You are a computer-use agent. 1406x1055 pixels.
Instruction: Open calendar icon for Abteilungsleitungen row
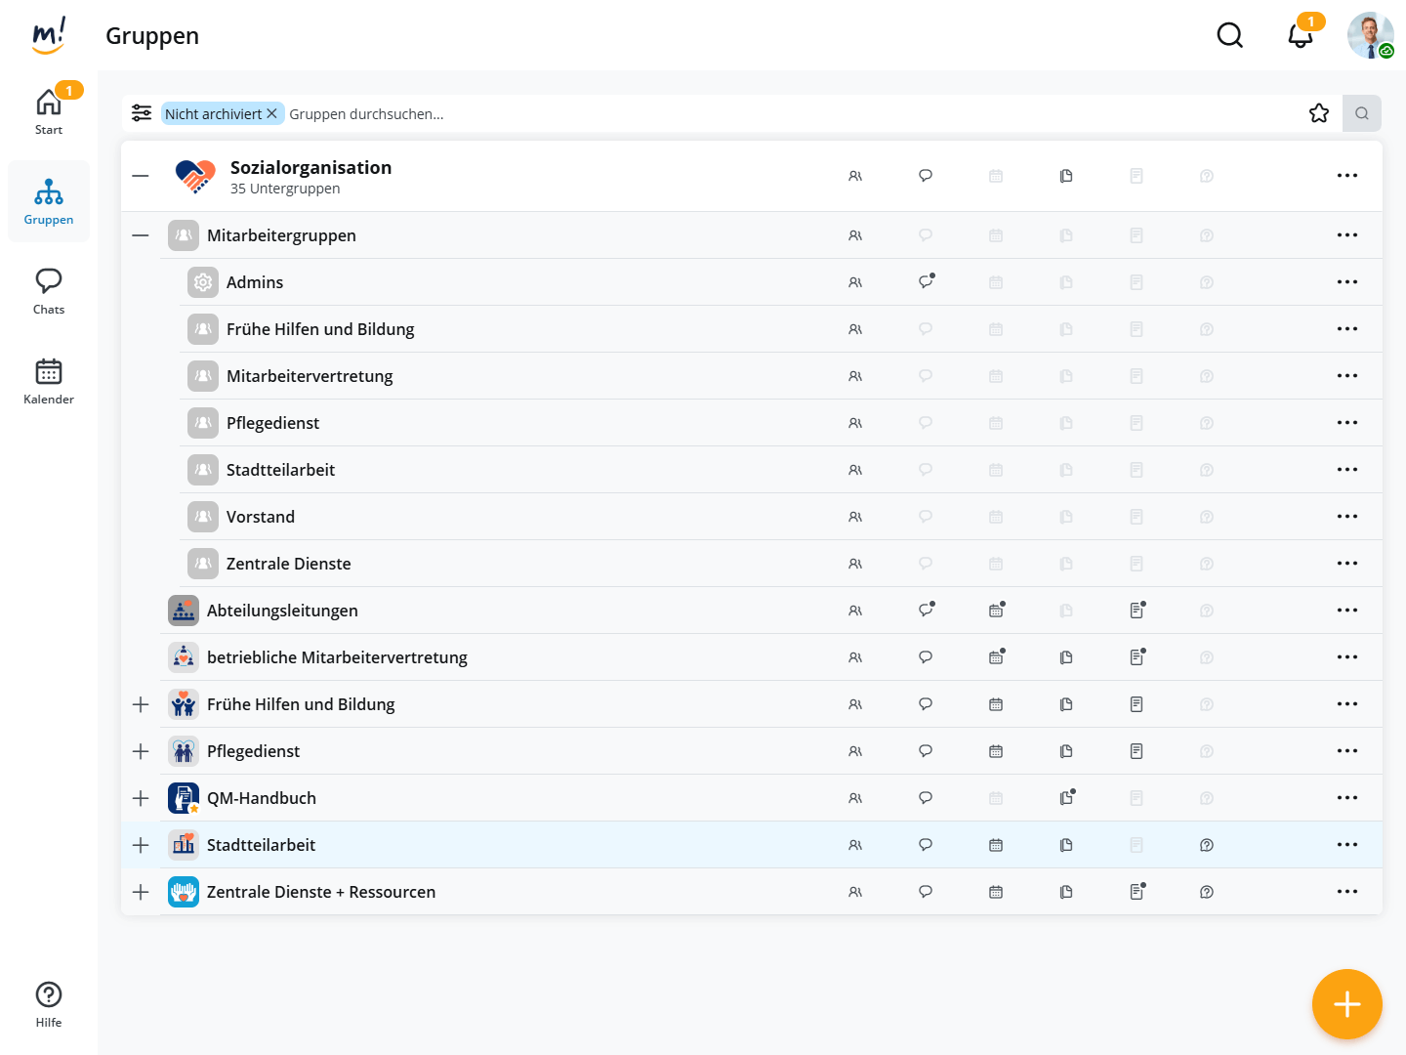[996, 611]
